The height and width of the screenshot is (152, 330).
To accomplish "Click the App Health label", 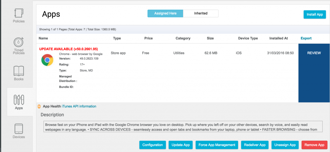I will [52, 106].
